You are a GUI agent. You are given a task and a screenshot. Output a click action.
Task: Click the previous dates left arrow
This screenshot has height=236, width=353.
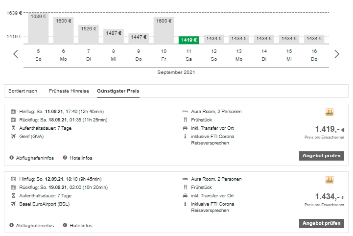pyautogui.click(x=16, y=54)
